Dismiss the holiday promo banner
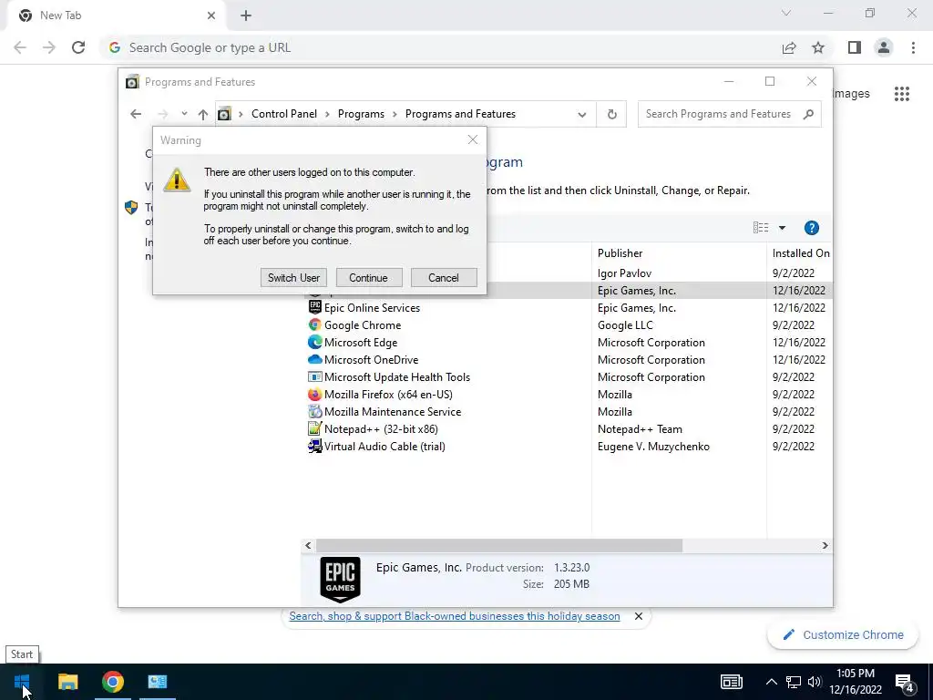933x700 pixels. coord(639,616)
